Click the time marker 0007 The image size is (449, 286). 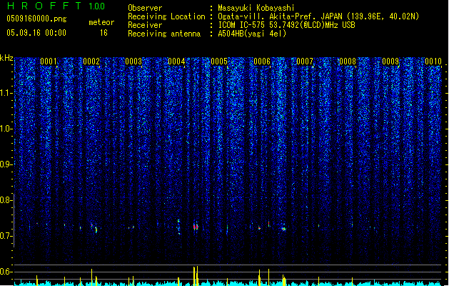(305, 61)
